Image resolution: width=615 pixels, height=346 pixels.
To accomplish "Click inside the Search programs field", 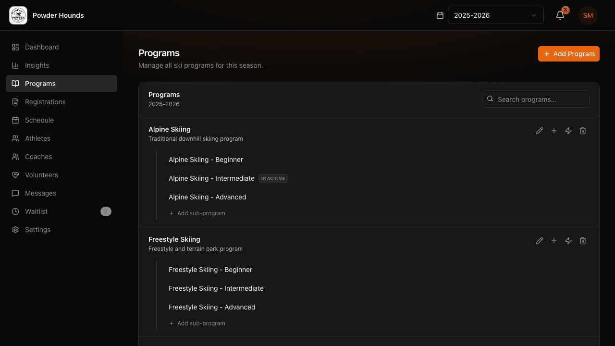I will 536,99.
